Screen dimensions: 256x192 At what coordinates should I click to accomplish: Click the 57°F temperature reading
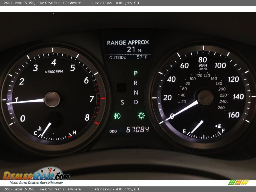142,57
